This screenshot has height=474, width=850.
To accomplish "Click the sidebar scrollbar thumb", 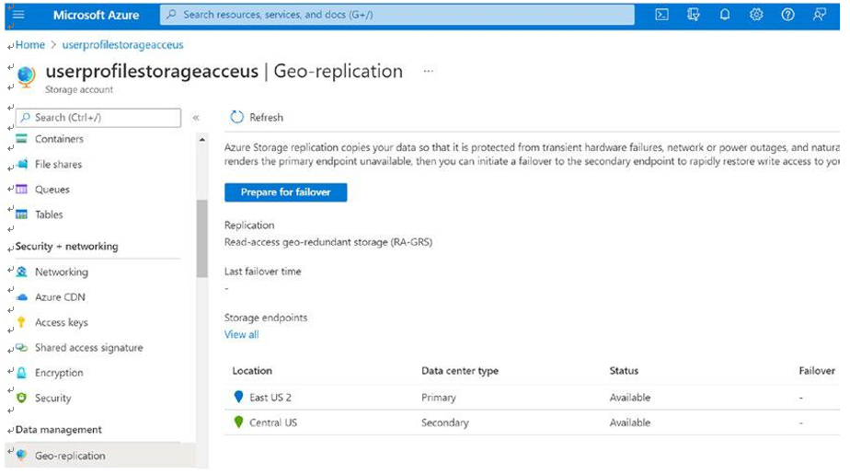I will [x=202, y=238].
